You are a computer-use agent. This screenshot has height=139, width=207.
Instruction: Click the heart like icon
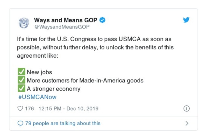(20, 109)
